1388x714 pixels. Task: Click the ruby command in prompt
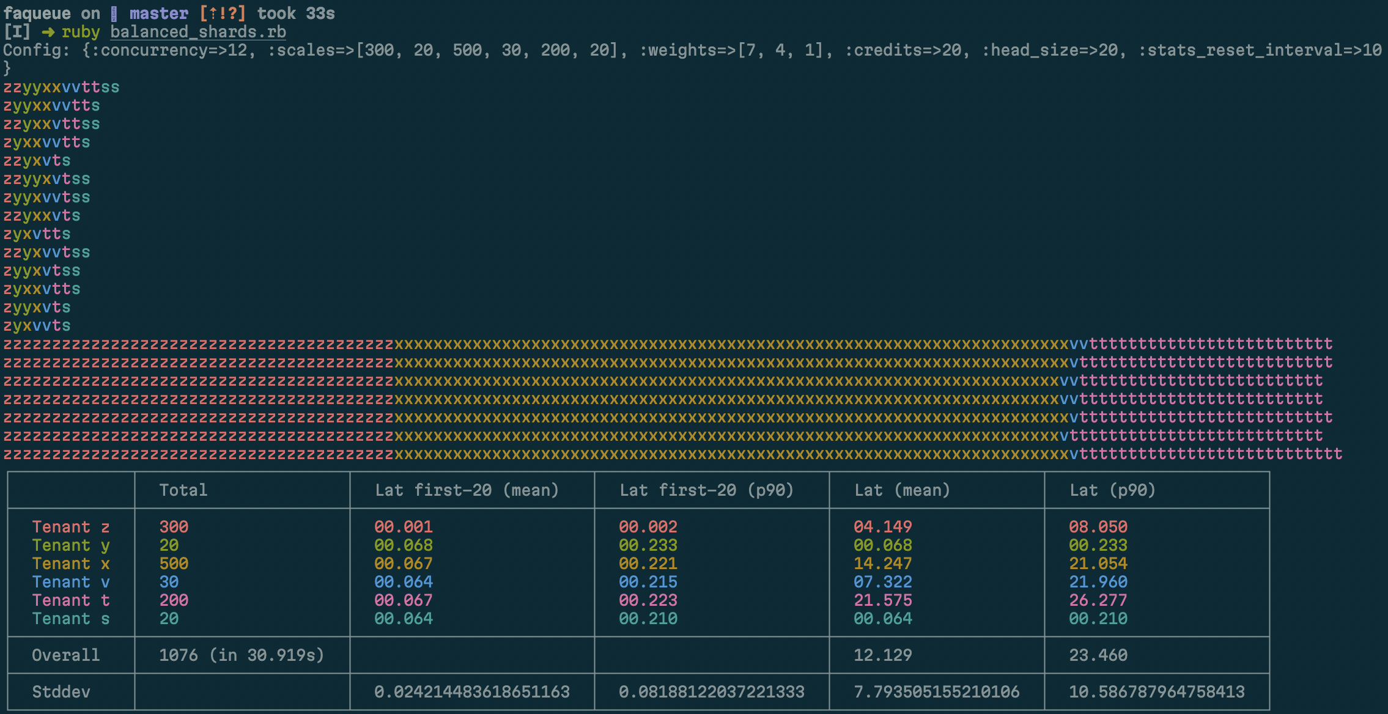pyautogui.click(x=80, y=32)
